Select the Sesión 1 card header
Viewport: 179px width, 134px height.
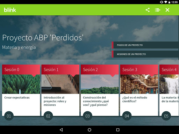click(x=60, y=69)
